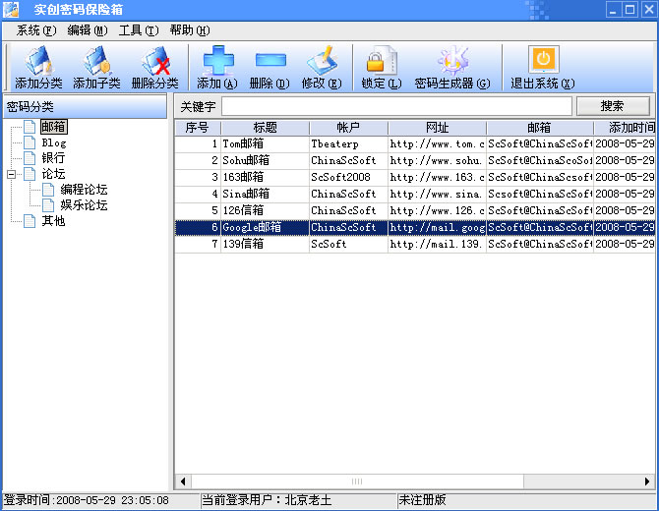
Task: Click the horizontal scrollbar thumb
Action: pyautogui.click(x=357, y=482)
